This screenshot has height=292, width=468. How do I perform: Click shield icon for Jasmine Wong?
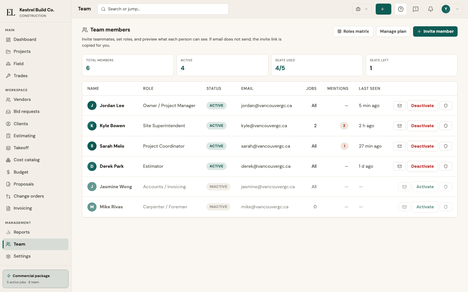point(446,187)
